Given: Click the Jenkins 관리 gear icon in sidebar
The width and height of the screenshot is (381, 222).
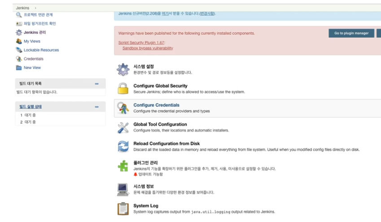Looking at the screenshot, I should pyautogui.click(x=19, y=32).
